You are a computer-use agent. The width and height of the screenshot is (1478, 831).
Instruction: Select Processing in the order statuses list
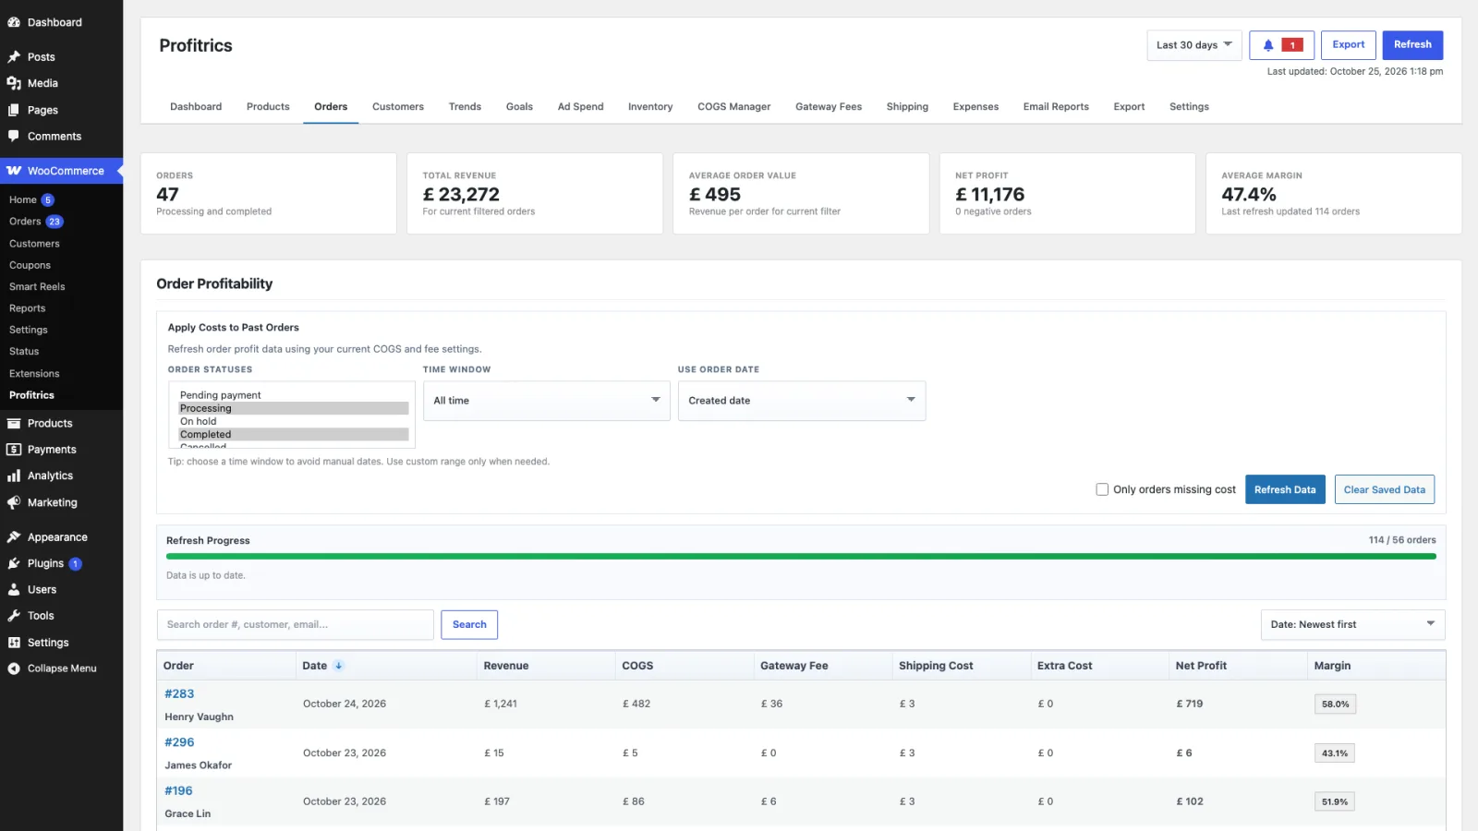pos(293,408)
